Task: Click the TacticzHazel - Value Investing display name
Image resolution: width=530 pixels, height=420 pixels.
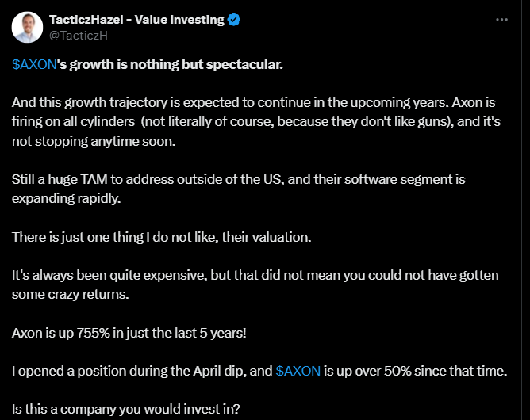Action: tap(136, 20)
